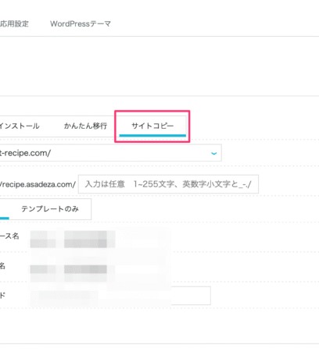The width and height of the screenshot is (319, 359).
Task: Select the サイトコピー tab
Action: (152, 126)
